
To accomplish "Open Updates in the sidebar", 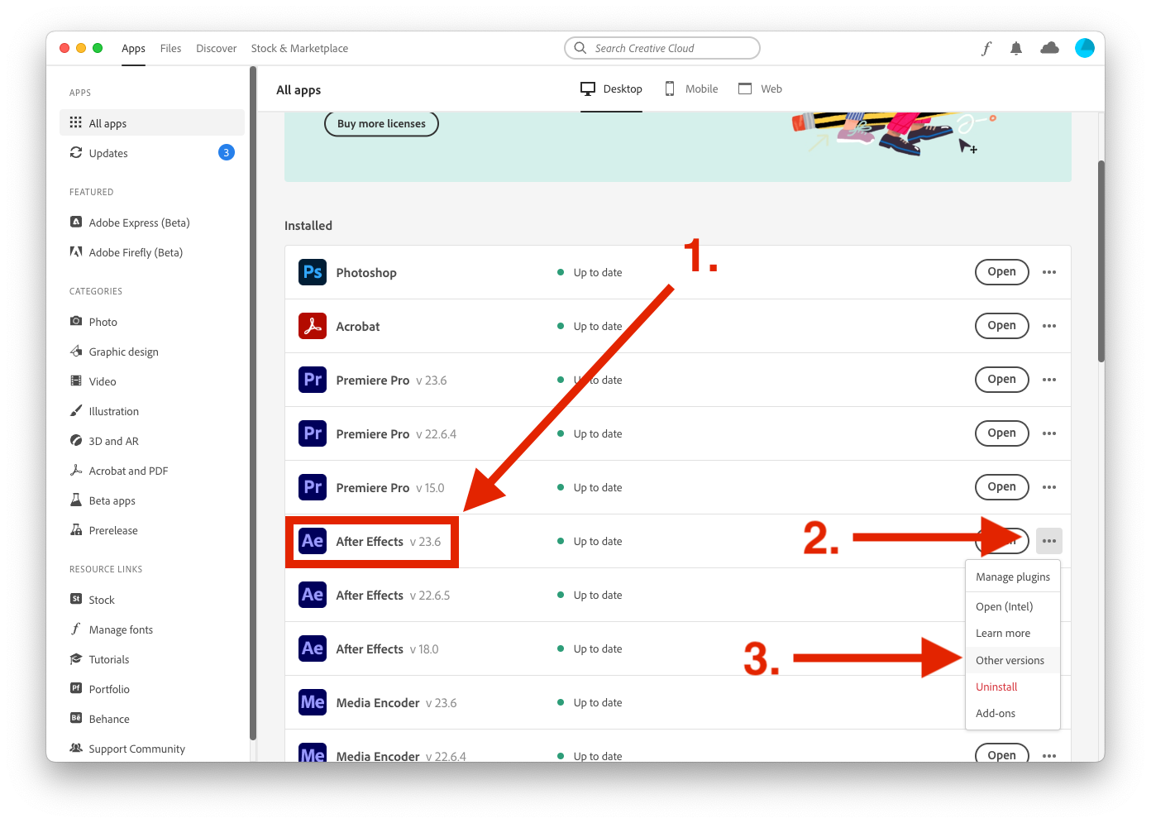I will tap(152, 153).
